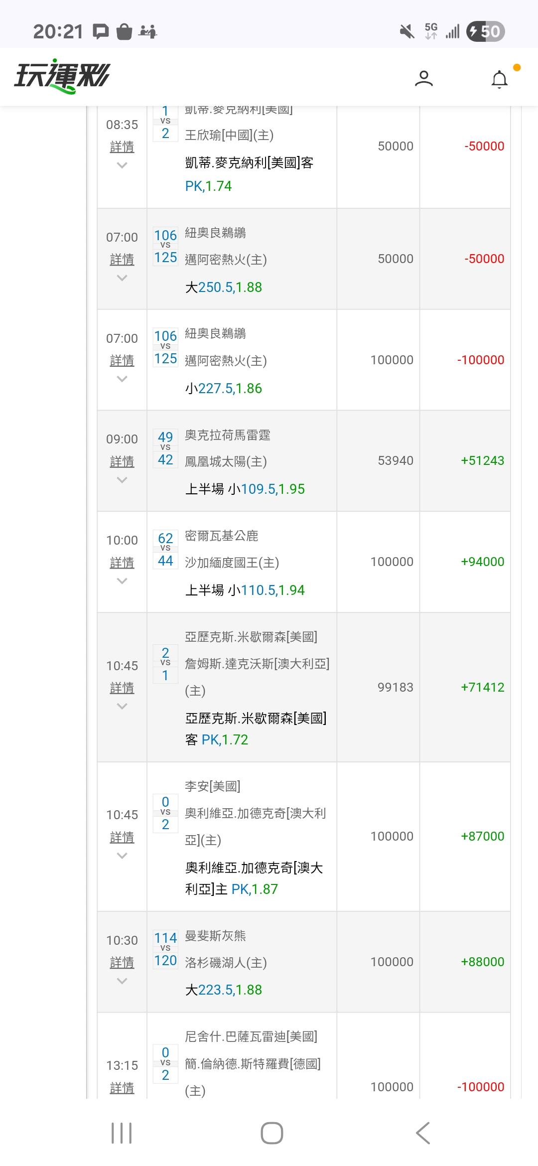Viewport: 538px width, 1166px height.
Task: Open the notifications bell icon
Action: point(499,79)
